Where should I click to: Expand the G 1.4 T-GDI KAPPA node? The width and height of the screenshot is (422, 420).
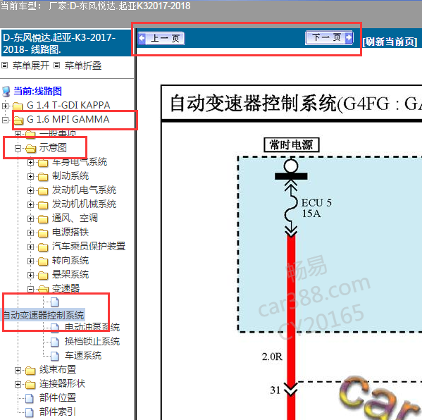coord(5,106)
